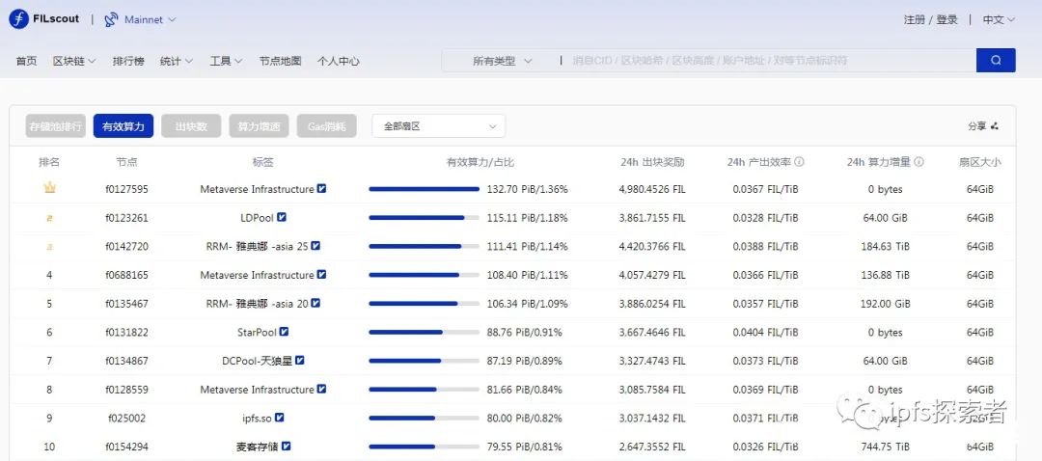Image resolution: width=1042 pixels, height=461 pixels.
Task: Click verified badge beside DCPool-天狼星
Action: pos(300,360)
